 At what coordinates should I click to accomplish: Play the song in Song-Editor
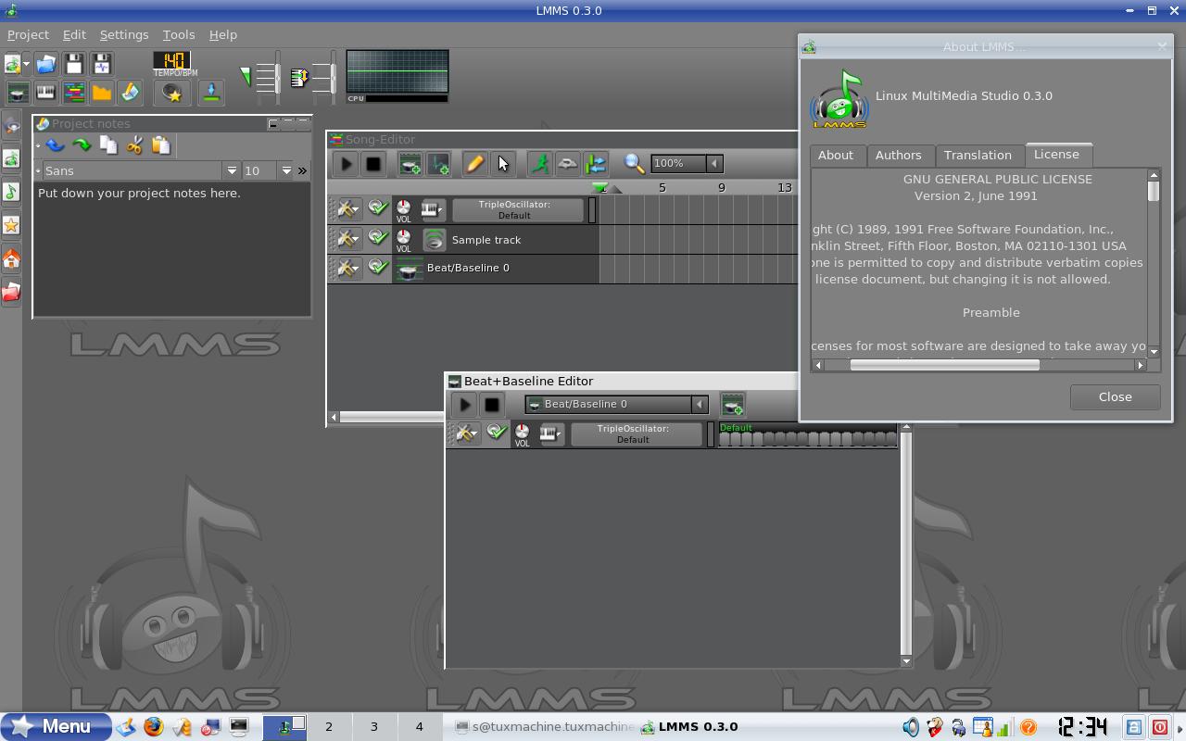[346, 164]
